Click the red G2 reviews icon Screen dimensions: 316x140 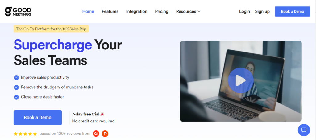point(96,133)
